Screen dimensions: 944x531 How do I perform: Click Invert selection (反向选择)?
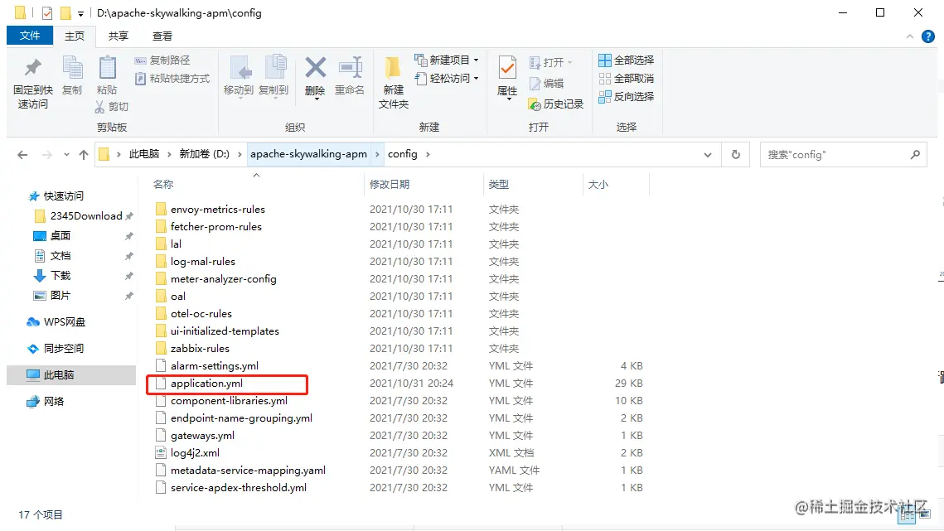click(626, 96)
